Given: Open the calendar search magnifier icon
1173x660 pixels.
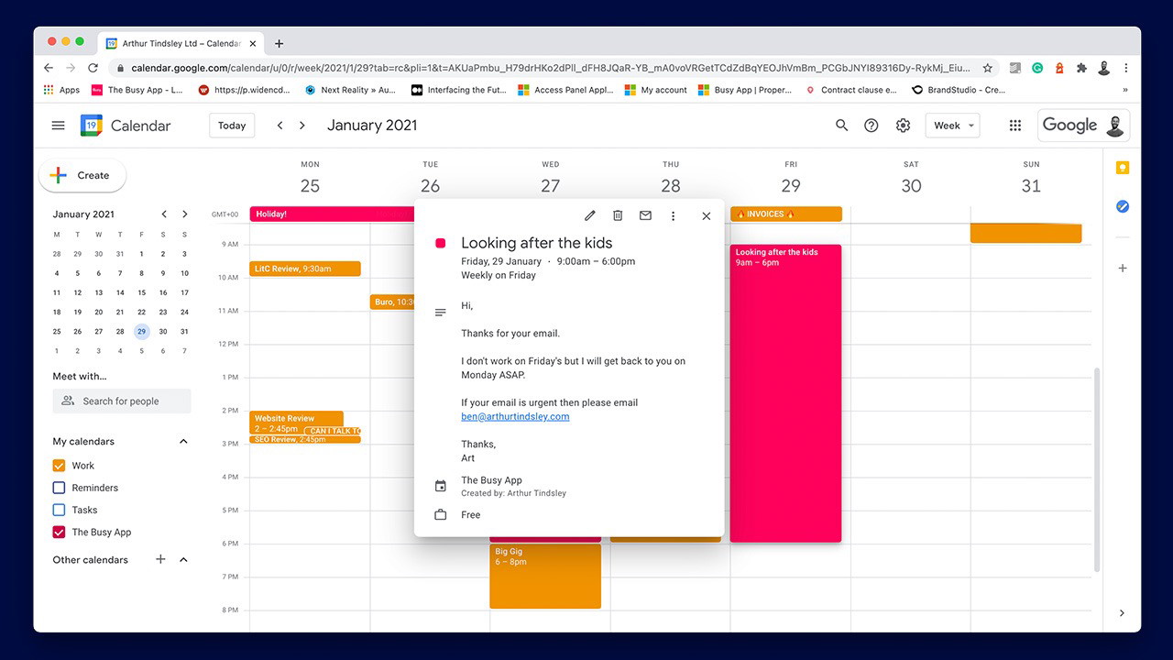Looking at the screenshot, I should tap(841, 126).
